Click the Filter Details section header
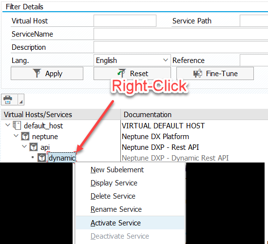268x244 pixels. 24,7
